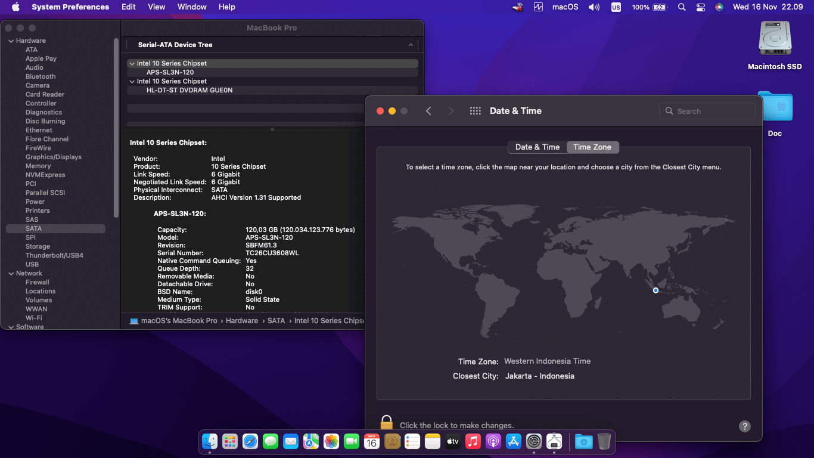This screenshot has height=458, width=814.
Task: Select Wi-Fi under Network
Action: click(34, 318)
